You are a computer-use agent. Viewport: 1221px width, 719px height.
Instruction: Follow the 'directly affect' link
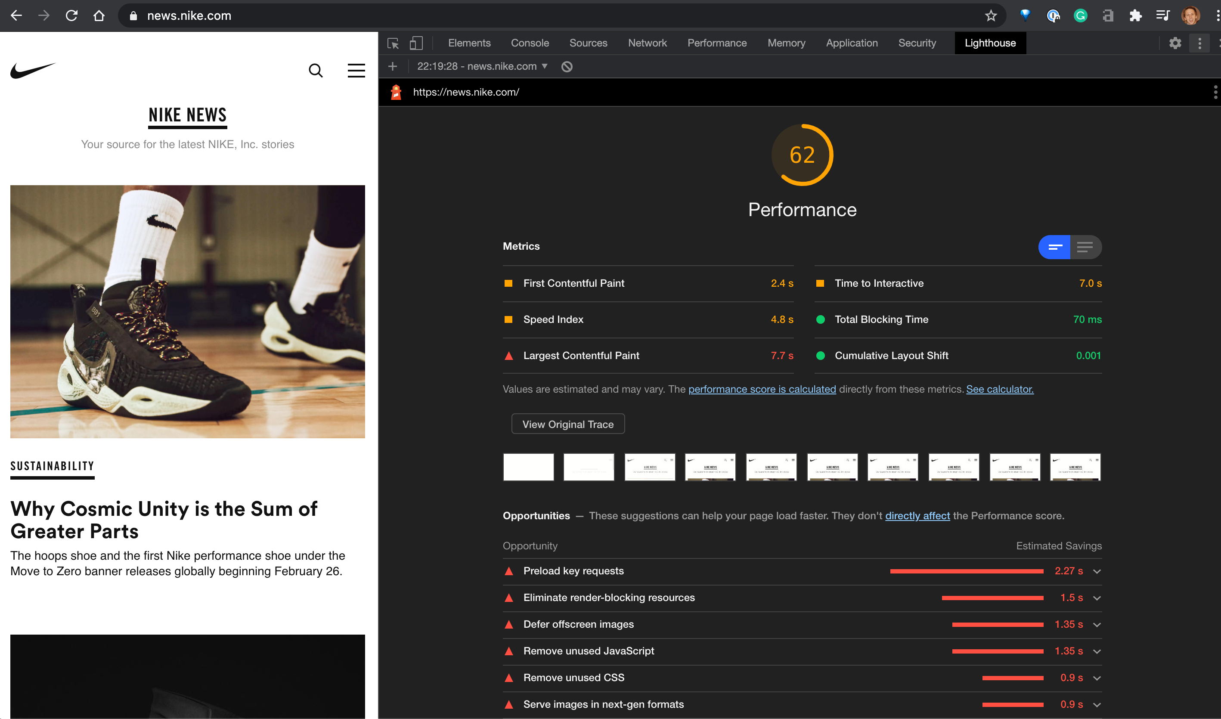(917, 516)
